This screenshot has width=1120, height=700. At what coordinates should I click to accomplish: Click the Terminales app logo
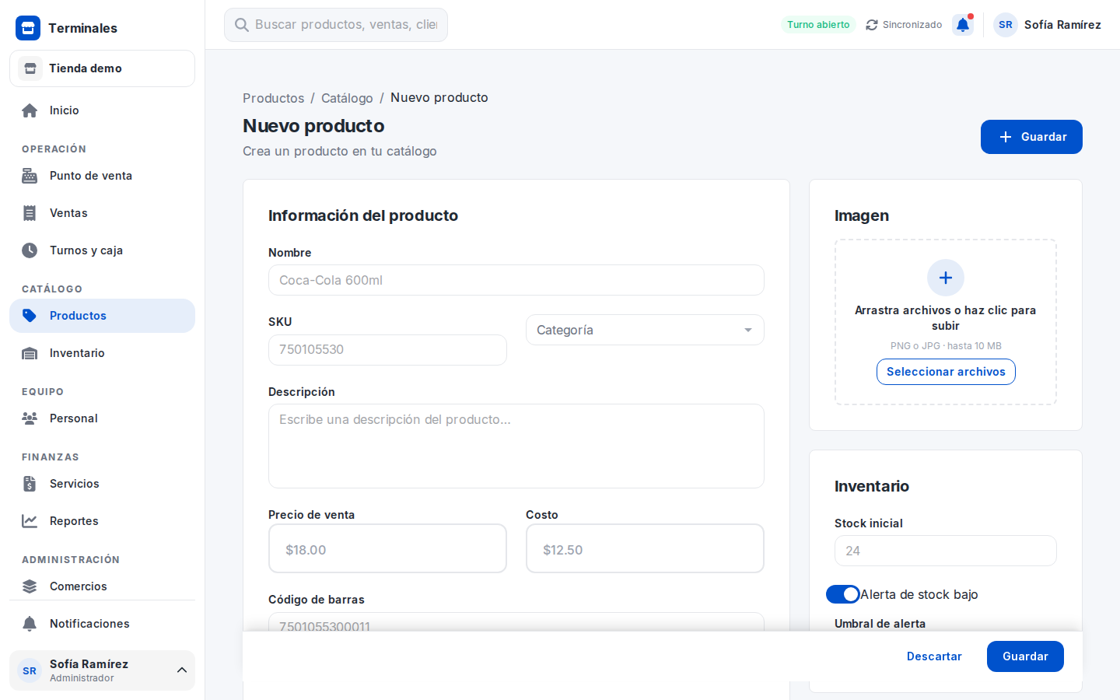pyautogui.click(x=28, y=28)
